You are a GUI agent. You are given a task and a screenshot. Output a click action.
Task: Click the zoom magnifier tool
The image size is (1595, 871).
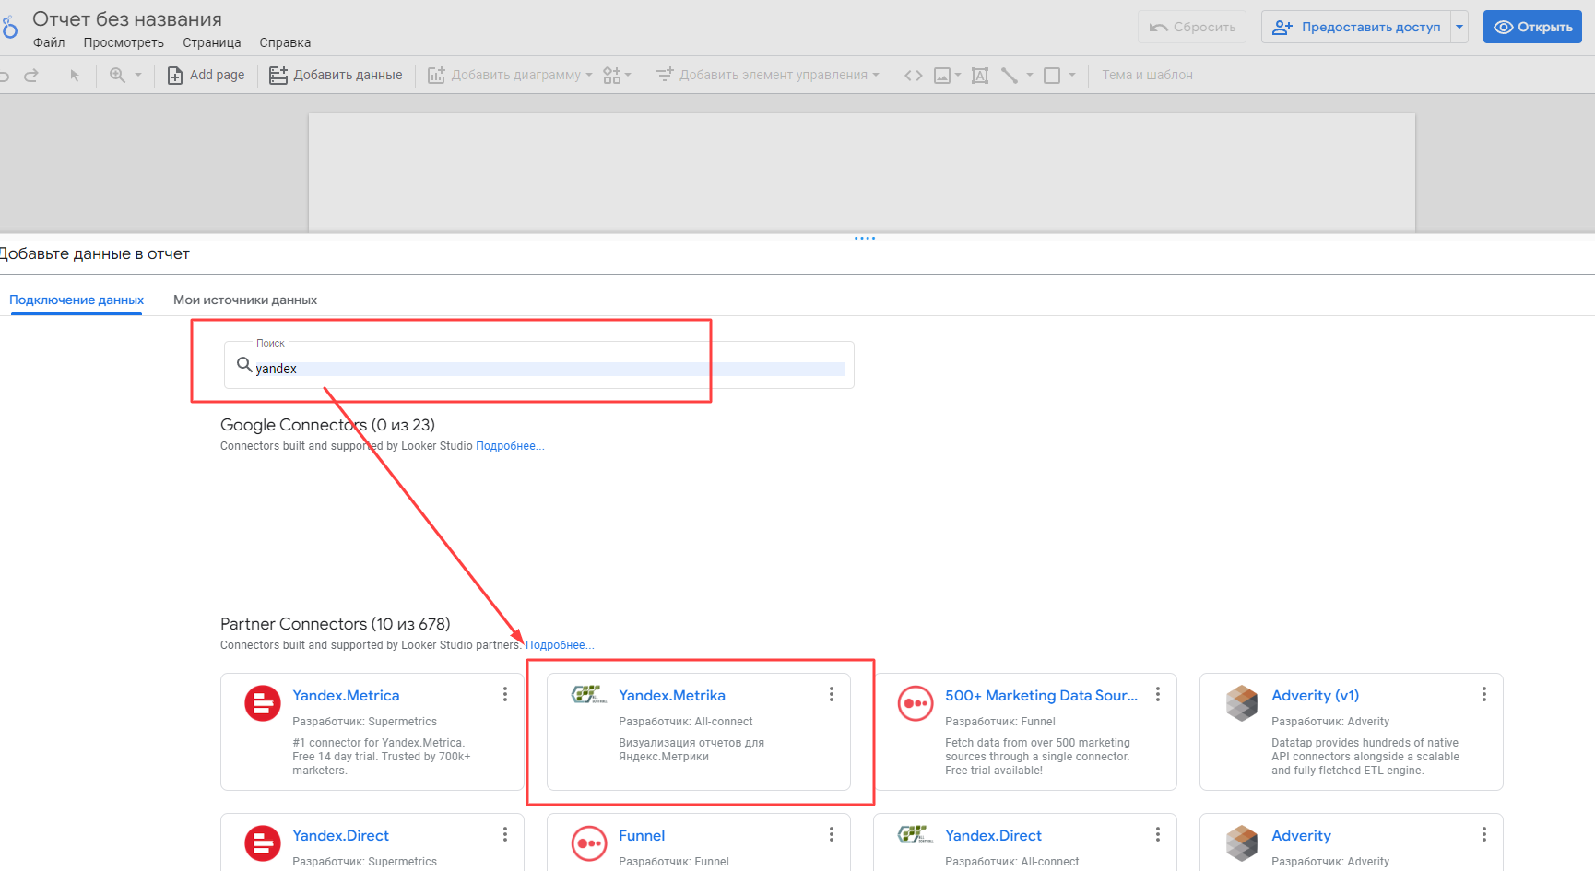117,76
